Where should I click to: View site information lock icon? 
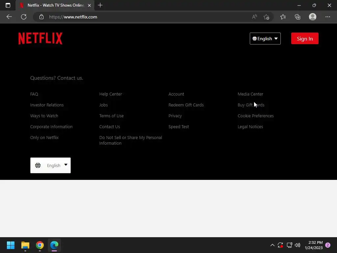click(41, 17)
